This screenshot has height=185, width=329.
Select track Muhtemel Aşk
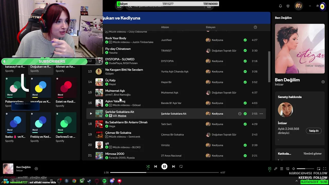point(115,91)
